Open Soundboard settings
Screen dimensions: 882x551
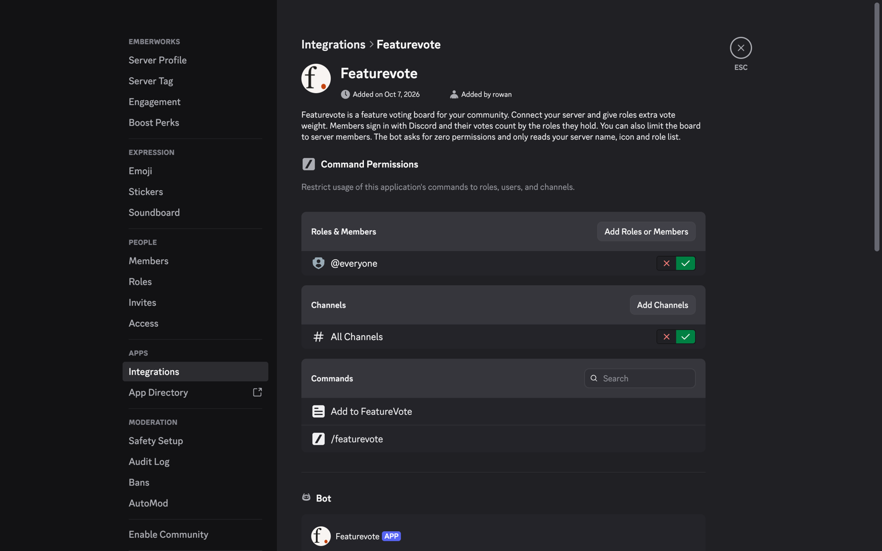[x=195, y=213]
